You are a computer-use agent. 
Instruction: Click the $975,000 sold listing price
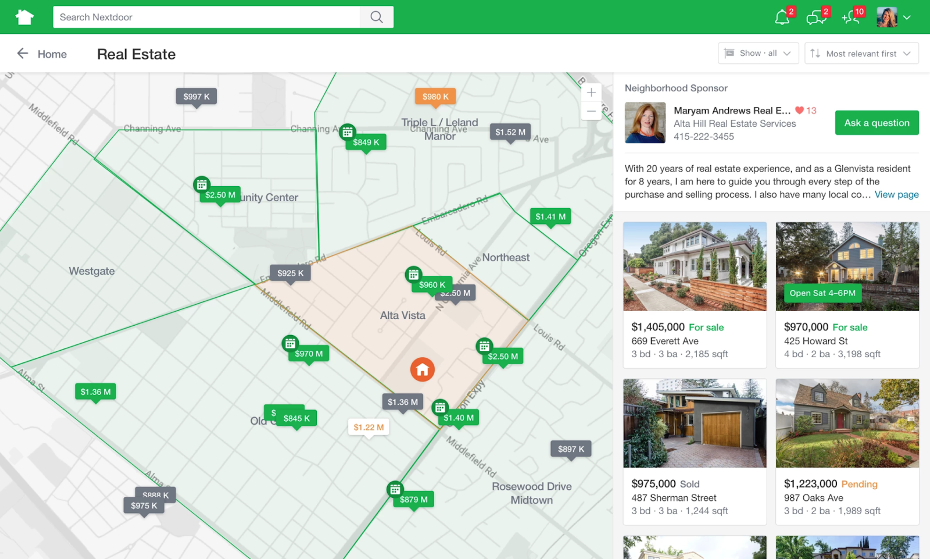click(654, 483)
